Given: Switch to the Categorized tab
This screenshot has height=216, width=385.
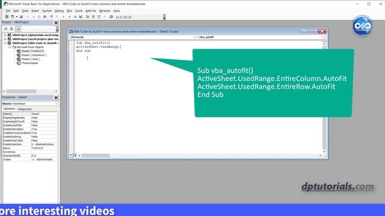Looking at the screenshot, I should click(x=24, y=109).
